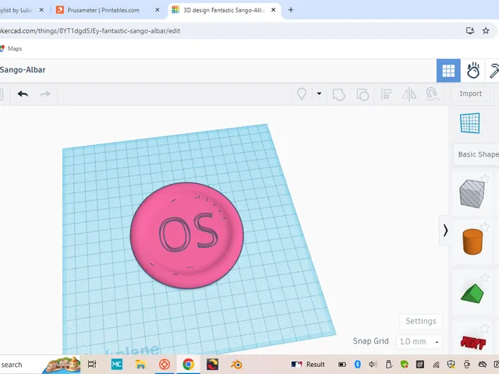Screen dimensions: 499x374
Task: Open File Explorer from the taskbar
Action: [x=140, y=364]
